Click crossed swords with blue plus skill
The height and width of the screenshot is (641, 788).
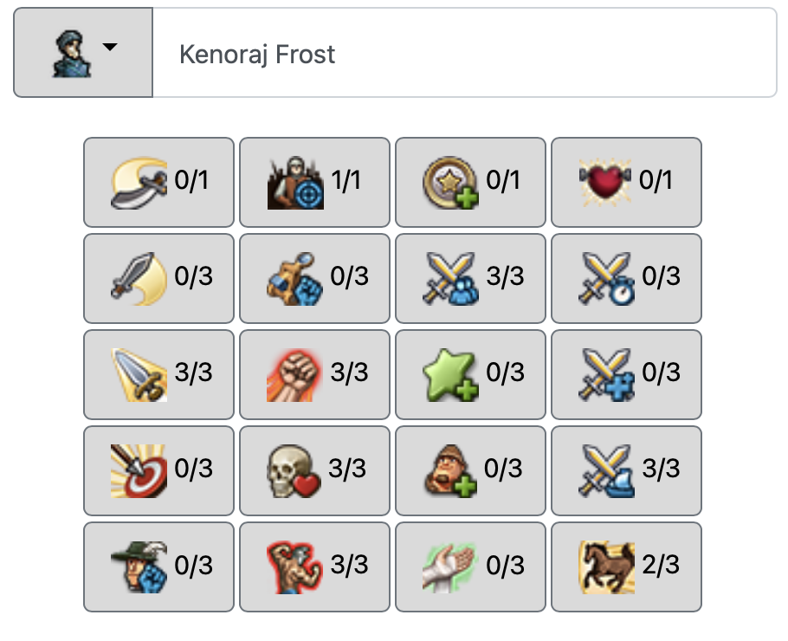coord(626,374)
